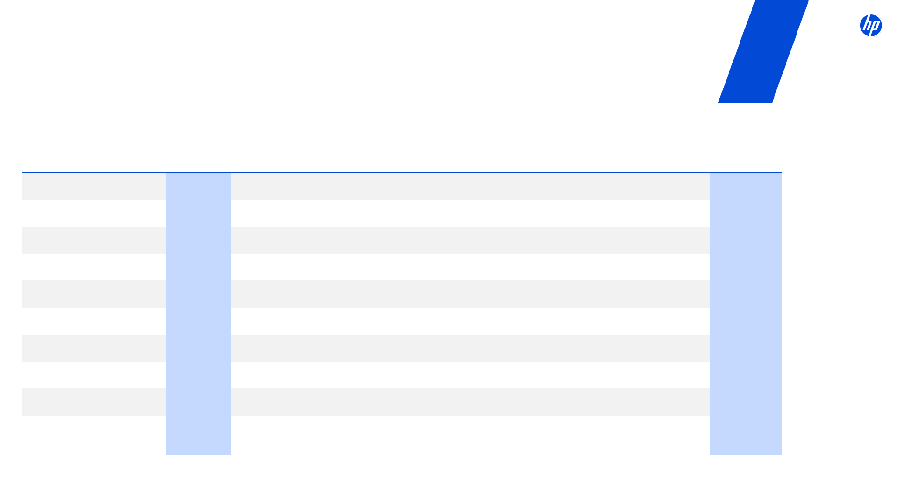
Task: Select the bottom gray row's wide middle cell
Action: 470,402
